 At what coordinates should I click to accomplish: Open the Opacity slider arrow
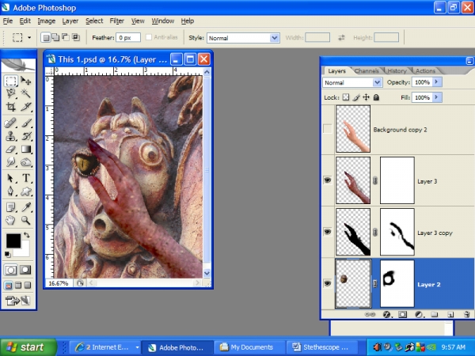click(436, 82)
